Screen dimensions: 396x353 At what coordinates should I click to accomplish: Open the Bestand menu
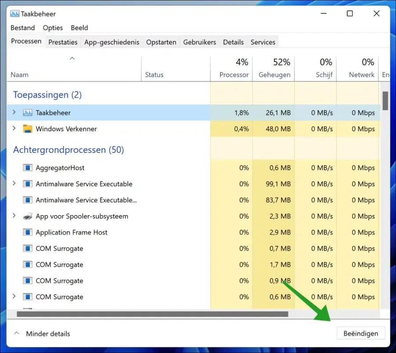(x=23, y=28)
